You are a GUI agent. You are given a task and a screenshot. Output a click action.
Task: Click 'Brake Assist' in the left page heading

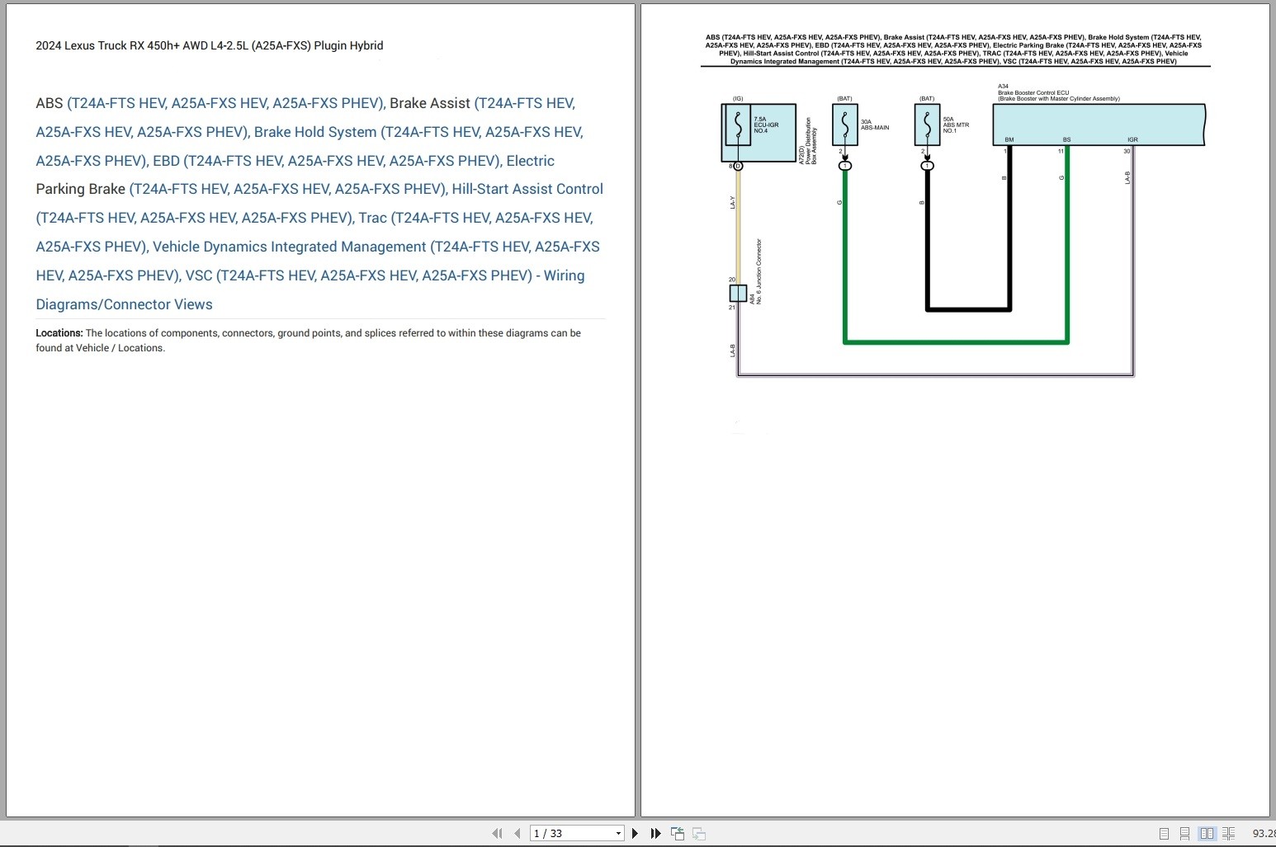pos(430,103)
